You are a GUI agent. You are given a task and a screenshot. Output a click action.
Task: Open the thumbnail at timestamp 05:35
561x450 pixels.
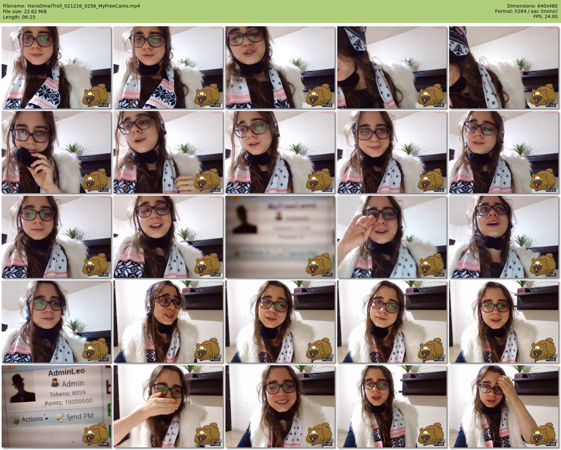(280, 406)
